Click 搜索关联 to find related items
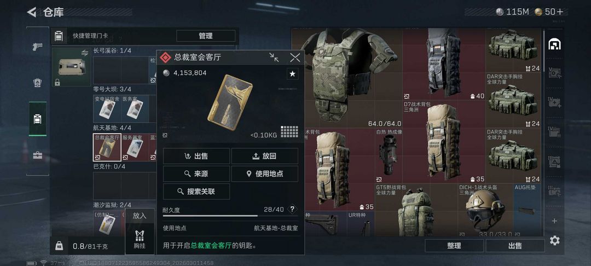 pyautogui.click(x=196, y=192)
